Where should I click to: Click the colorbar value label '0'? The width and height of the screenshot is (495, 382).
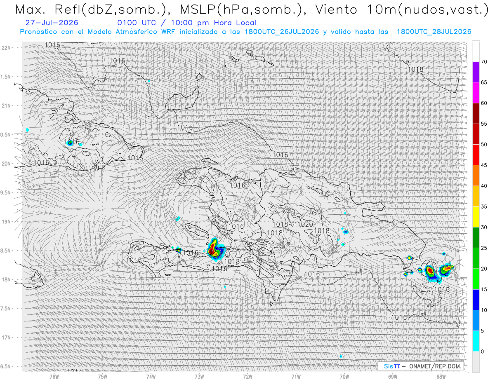tap(482, 352)
